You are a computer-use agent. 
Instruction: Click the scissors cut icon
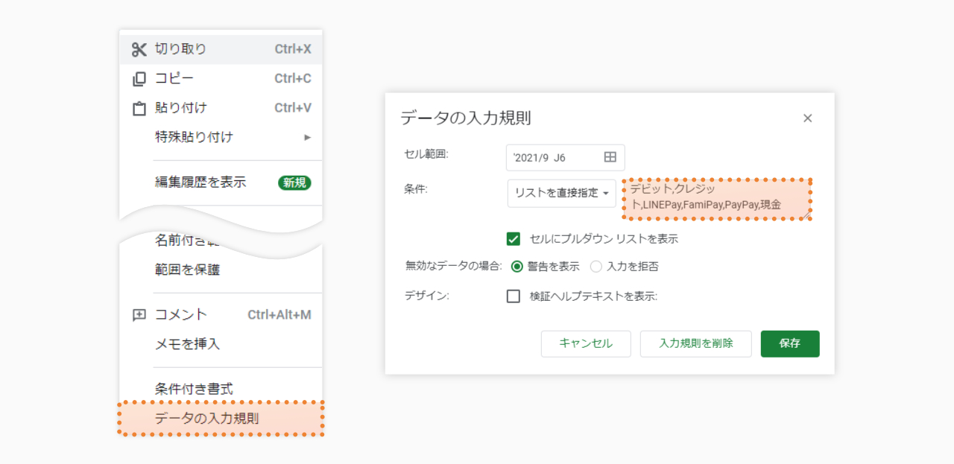point(139,49)
